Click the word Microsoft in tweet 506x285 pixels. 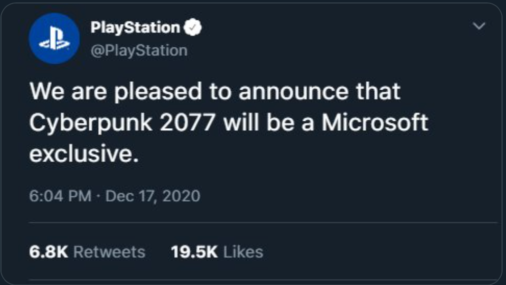click(x=375, y=122)
